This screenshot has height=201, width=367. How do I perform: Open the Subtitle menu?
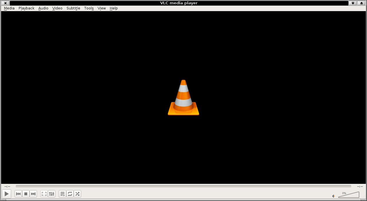pos(73,8)
